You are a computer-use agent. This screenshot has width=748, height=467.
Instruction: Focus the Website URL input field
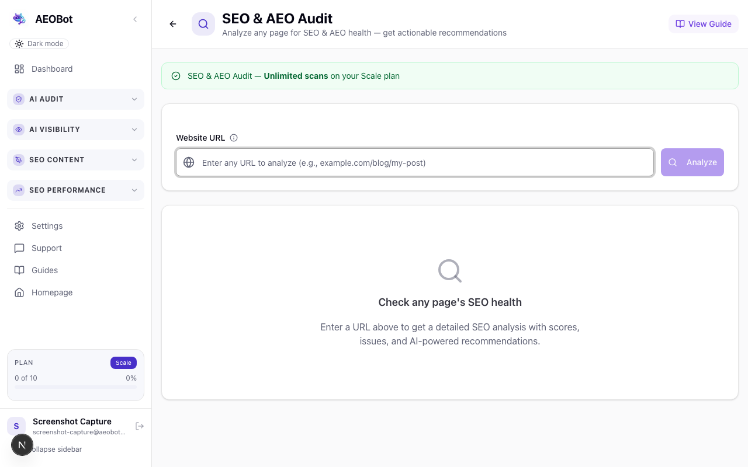(415, 162)
